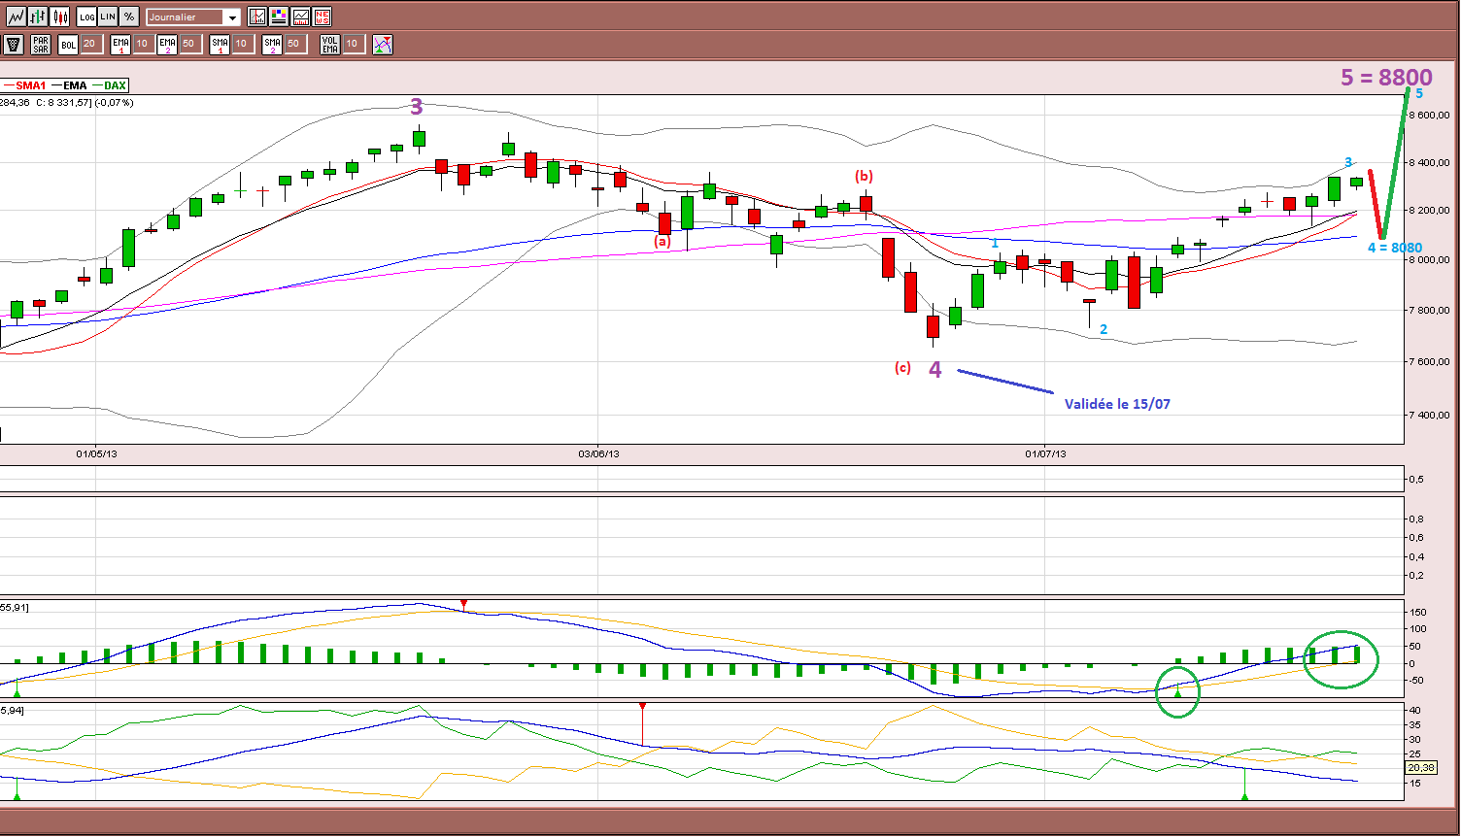Click the DAX legend entry
Screen dimensions: 1461x837
click(109, 85)
